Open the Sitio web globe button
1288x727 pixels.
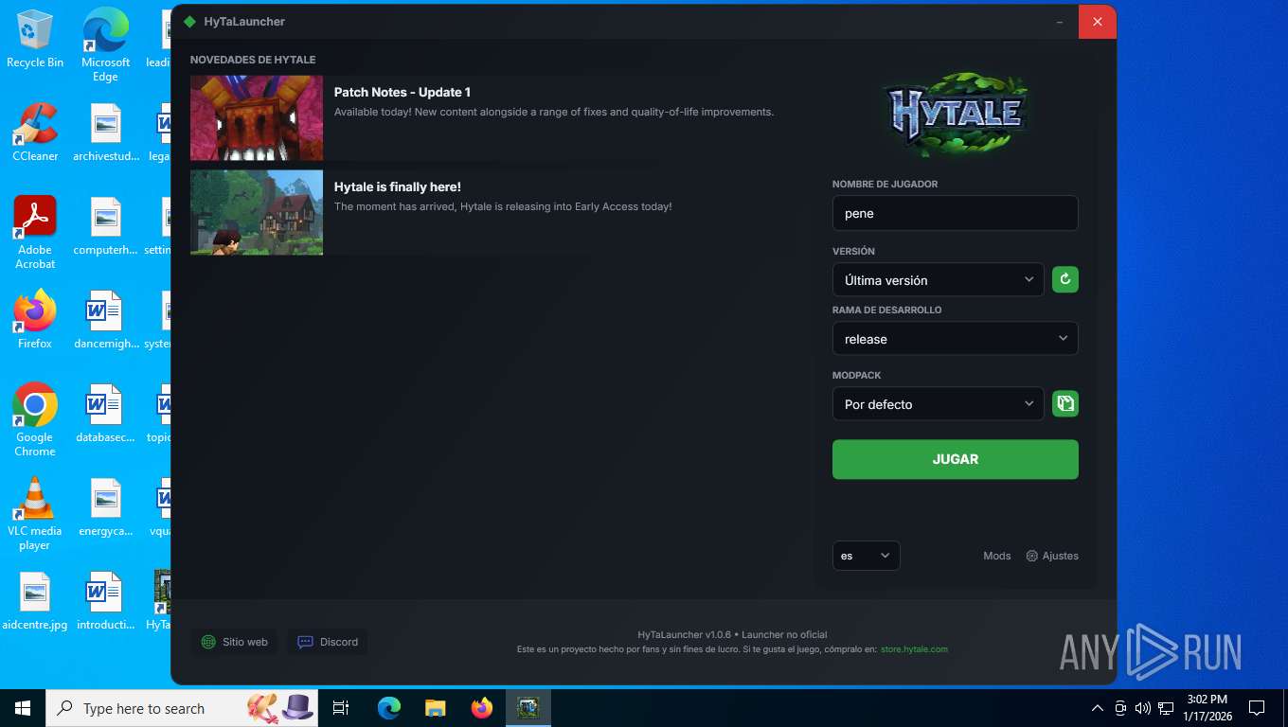coord(235,642)
